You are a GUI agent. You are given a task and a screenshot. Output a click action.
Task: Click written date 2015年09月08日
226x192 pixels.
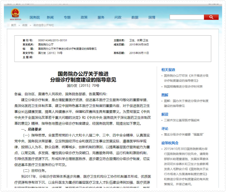pos(139,44)
